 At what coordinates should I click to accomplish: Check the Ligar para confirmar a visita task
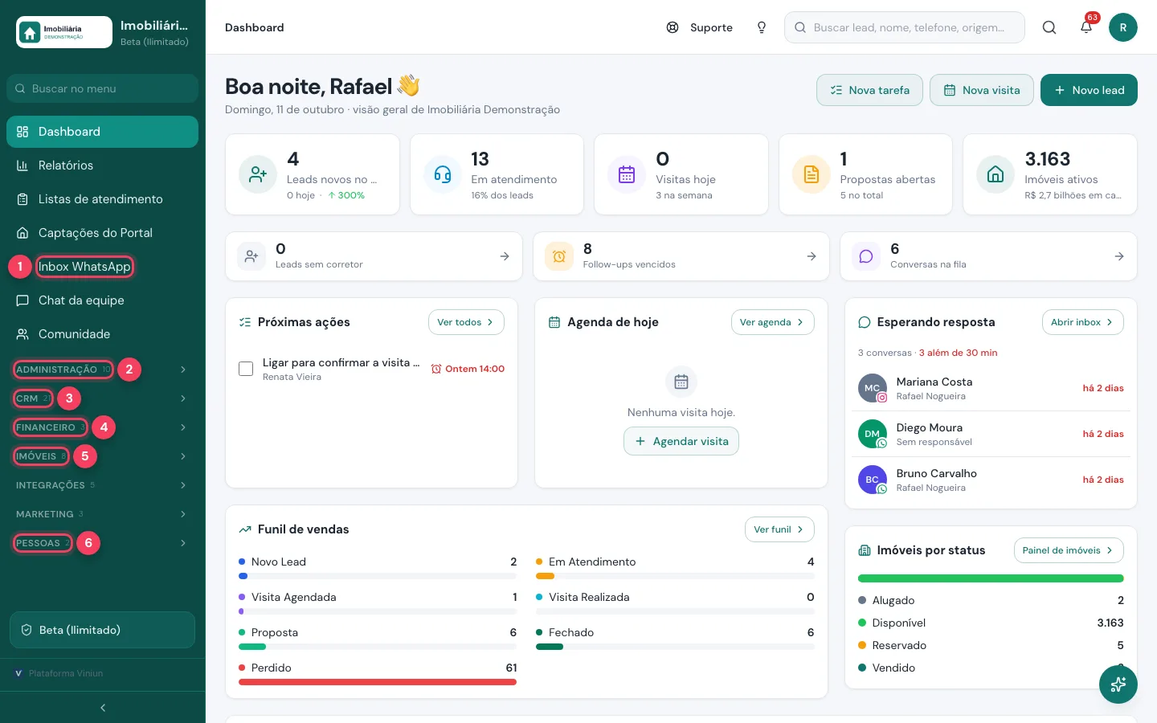click(246, 369)
